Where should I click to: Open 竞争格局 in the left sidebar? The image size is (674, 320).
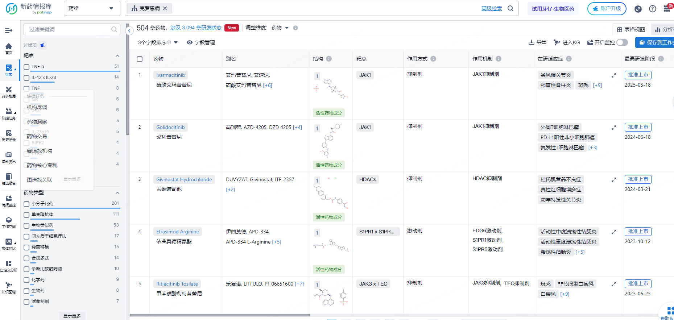coord(9,92)
